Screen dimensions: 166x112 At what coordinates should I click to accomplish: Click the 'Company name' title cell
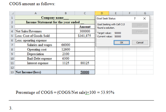click(x=55, y=18)
